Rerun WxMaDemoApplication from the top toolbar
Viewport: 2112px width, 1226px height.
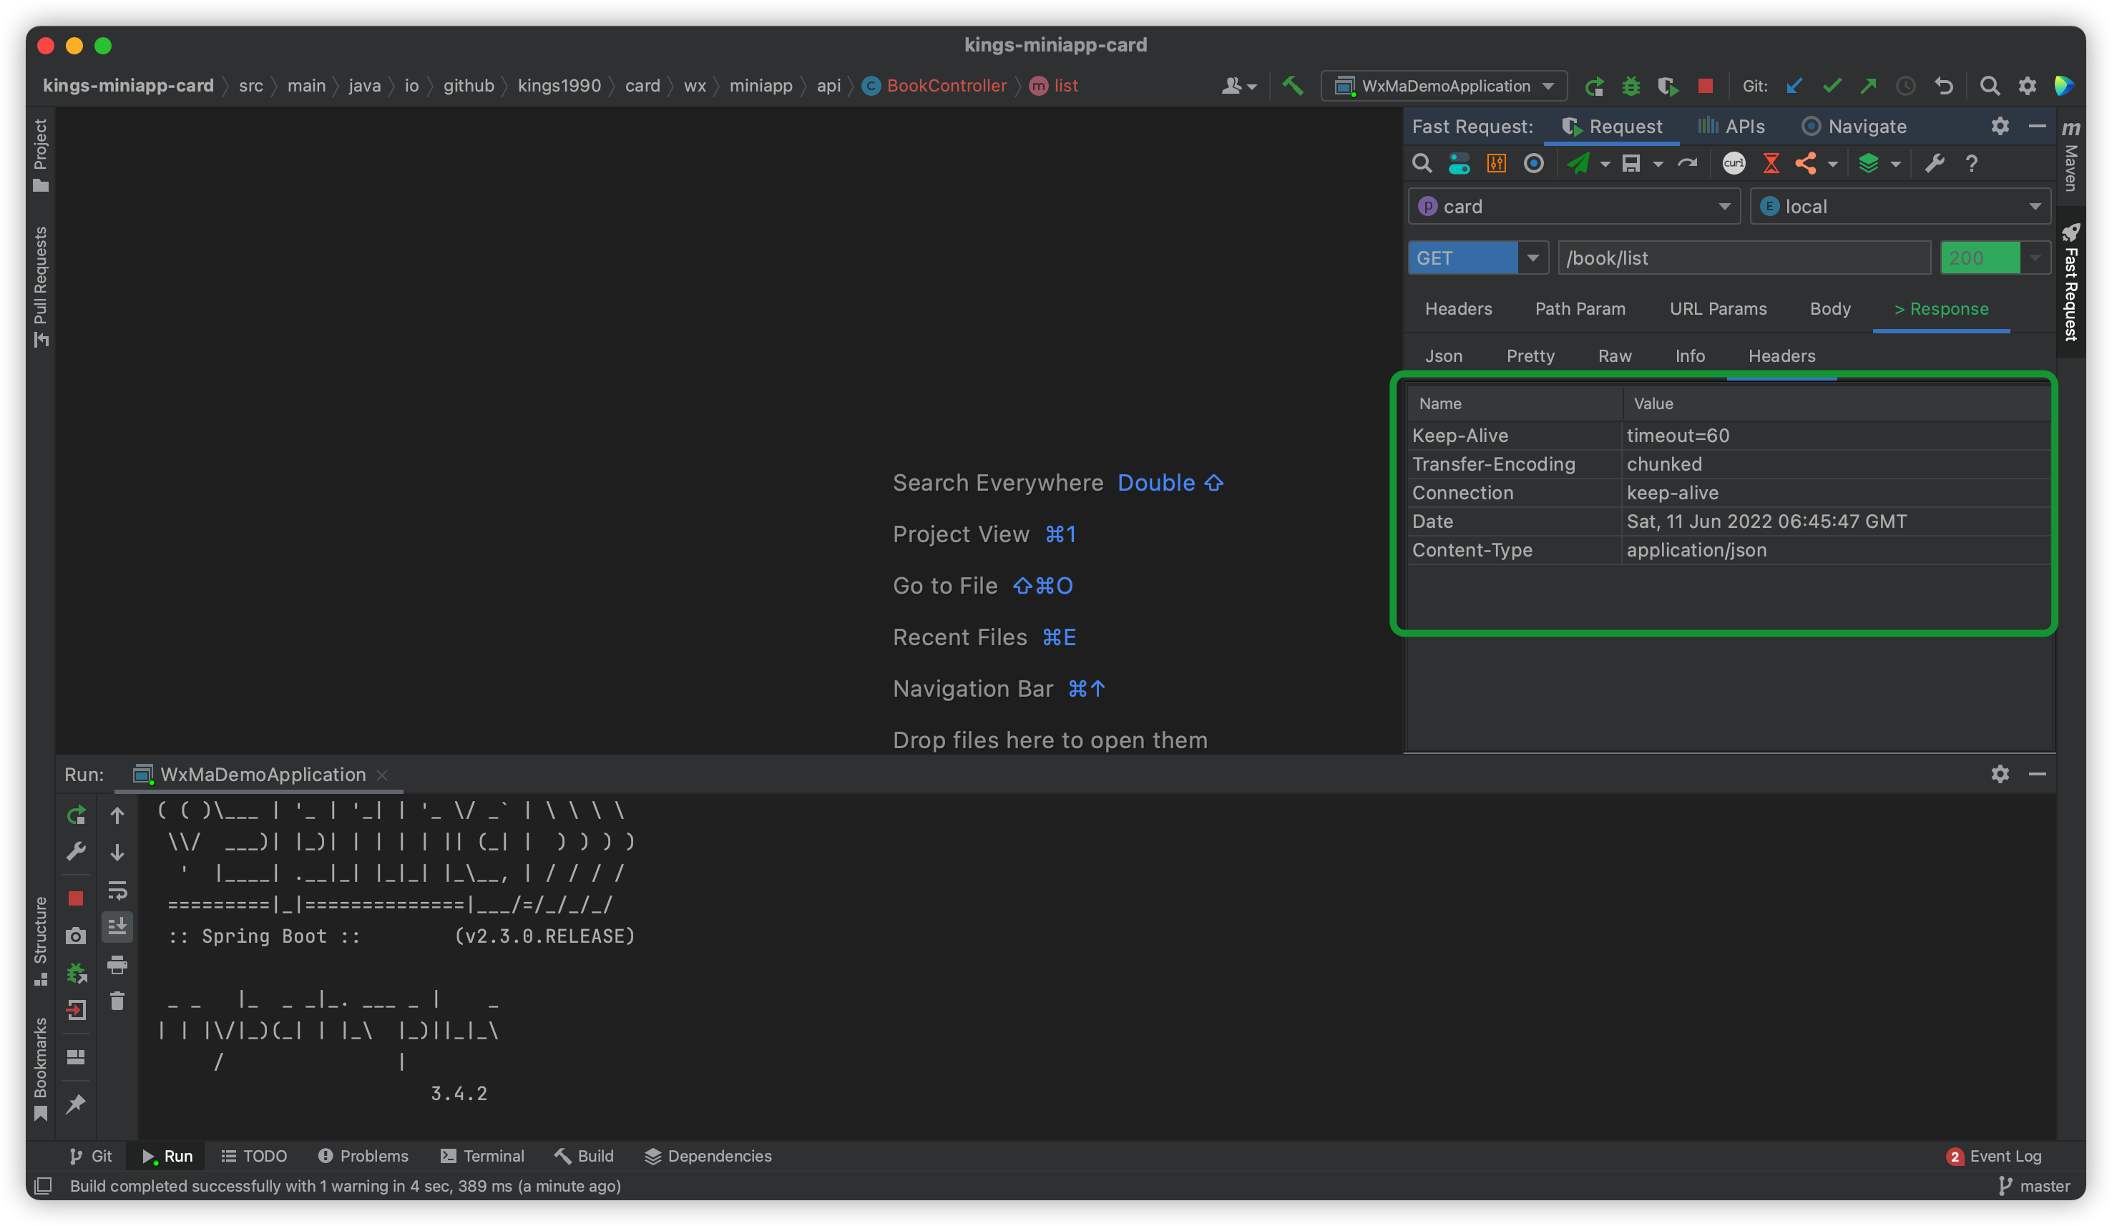coord(1594,85)
